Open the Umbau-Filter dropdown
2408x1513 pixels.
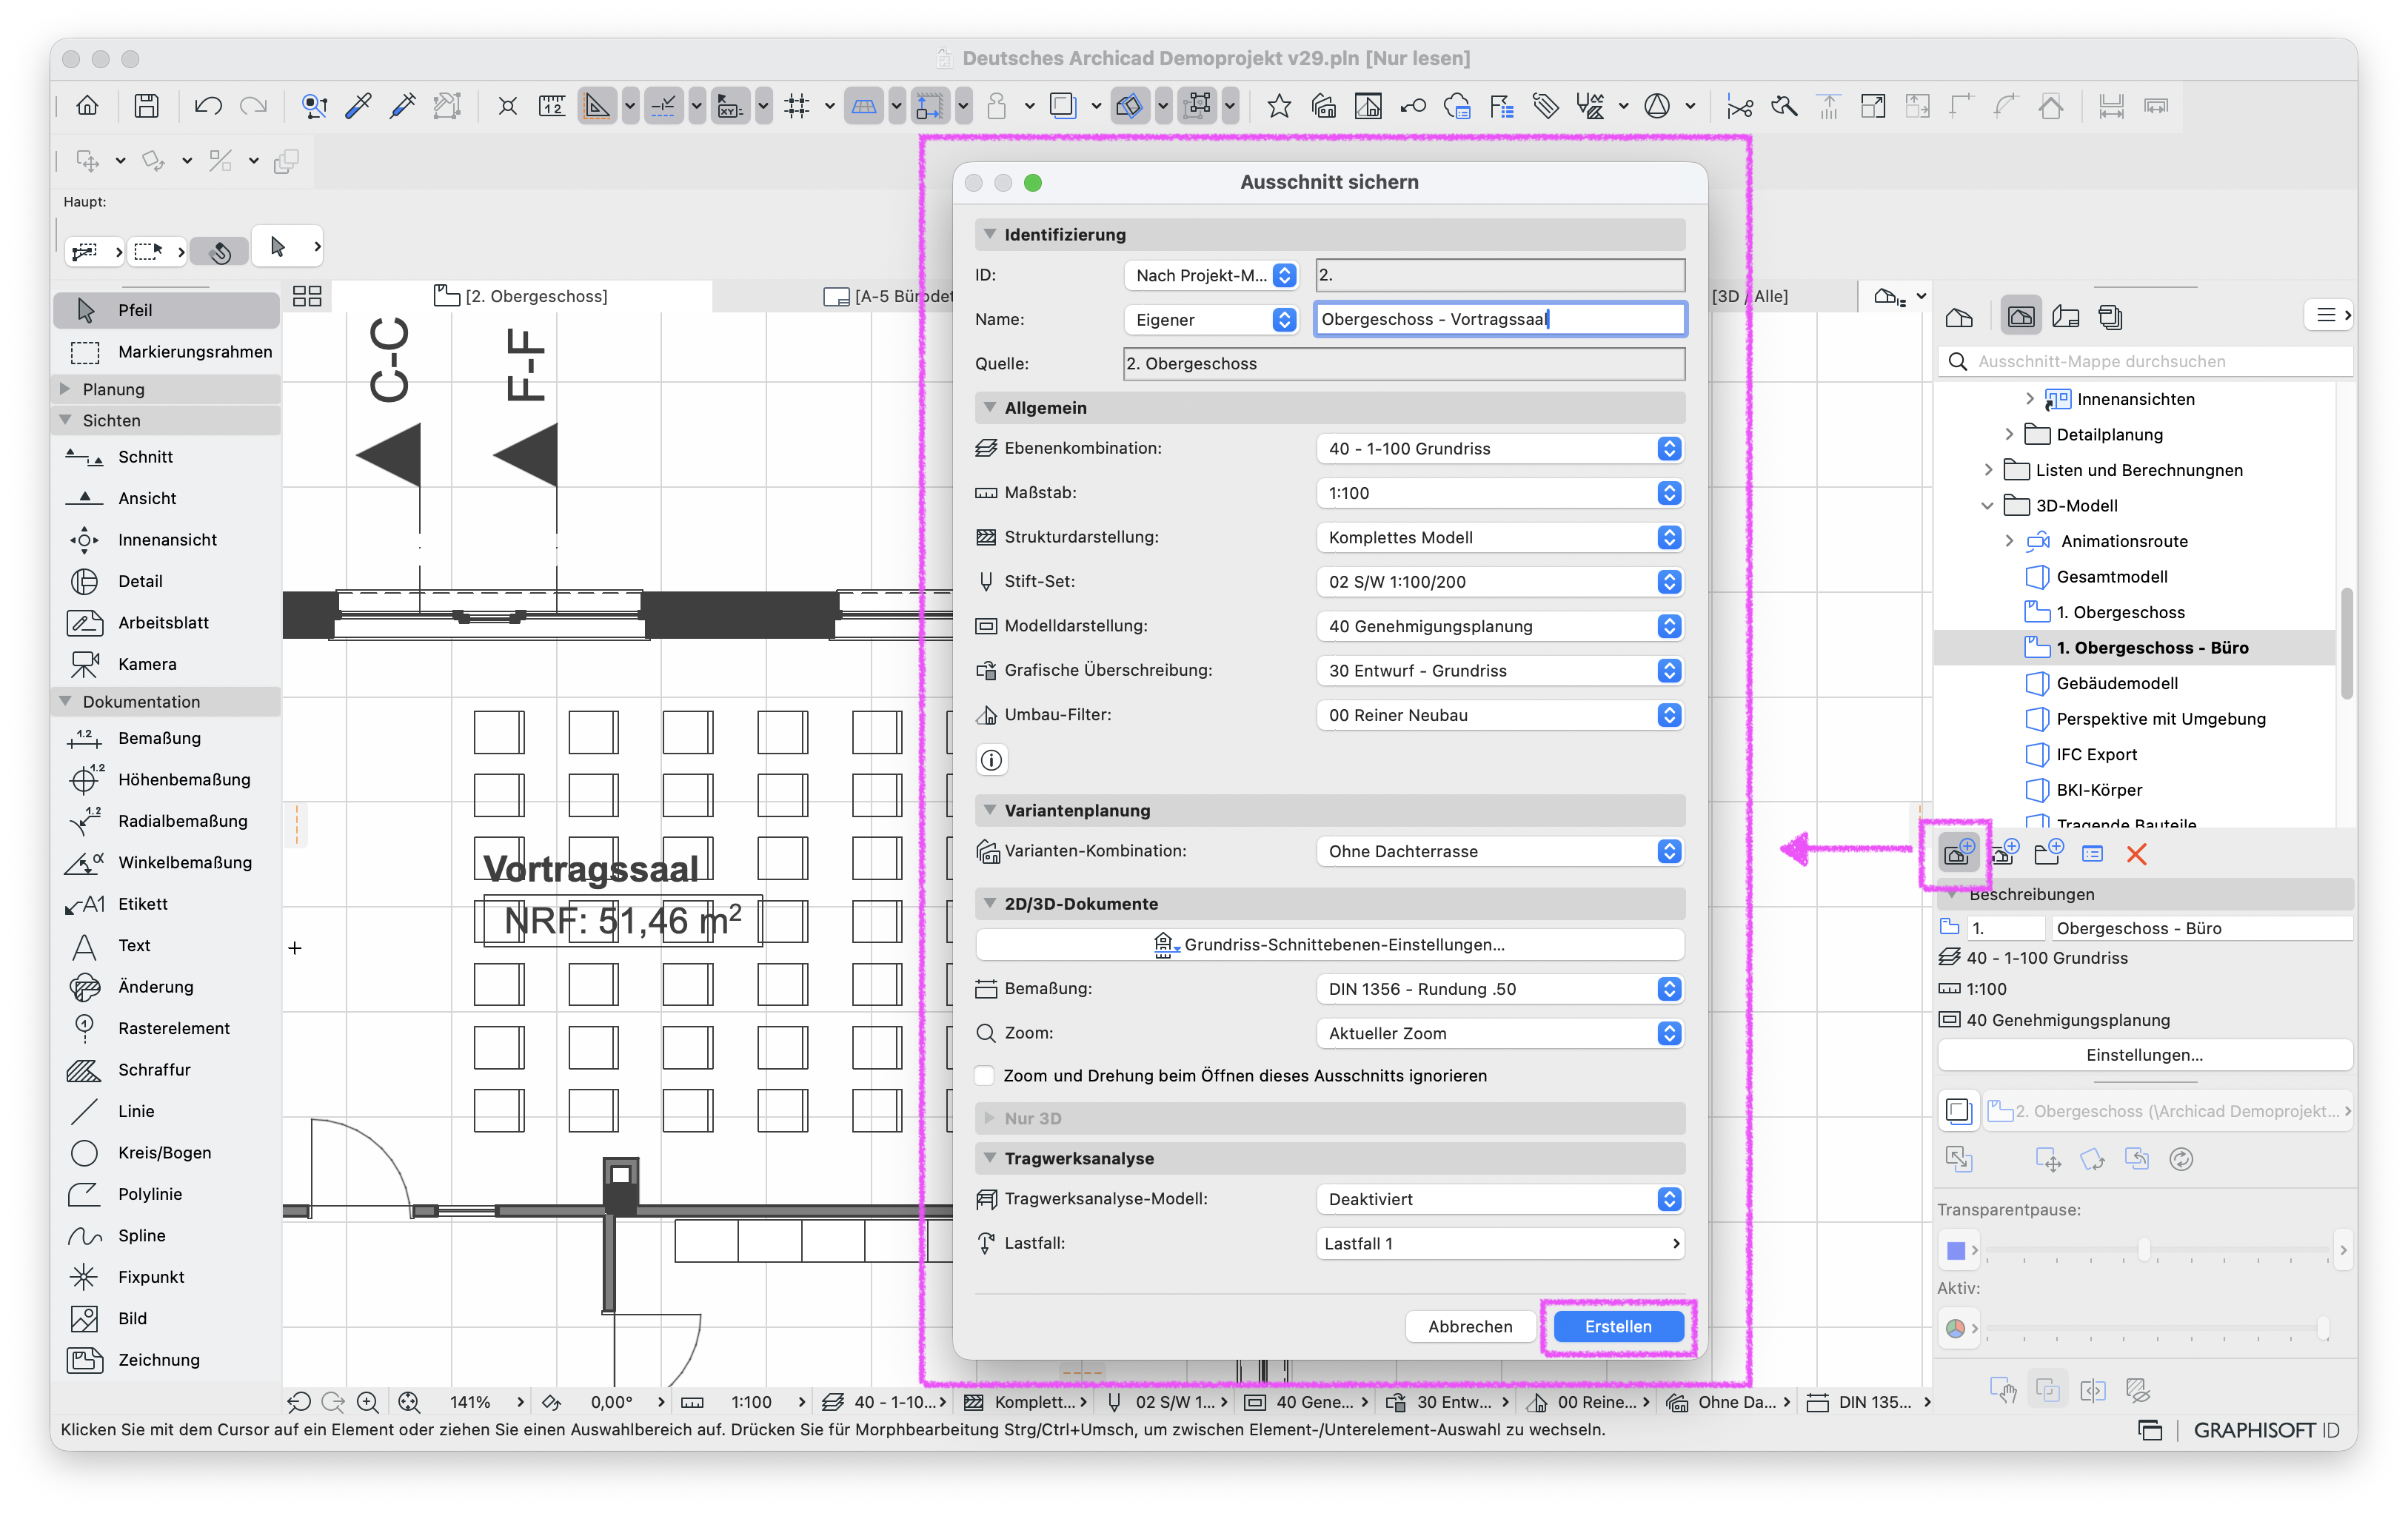(x=1500, y=714)
